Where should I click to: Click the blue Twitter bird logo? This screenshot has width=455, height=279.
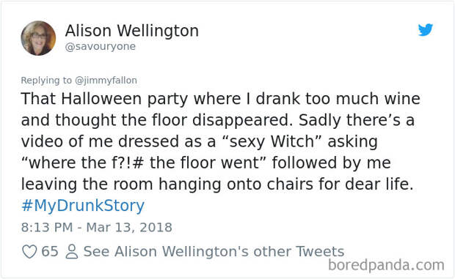coord(426,30)
